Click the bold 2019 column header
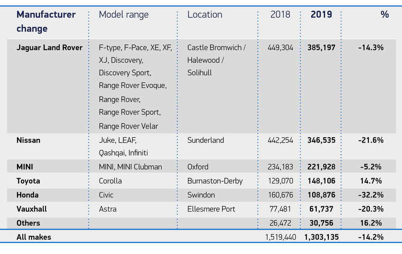 tap(321, 14)
